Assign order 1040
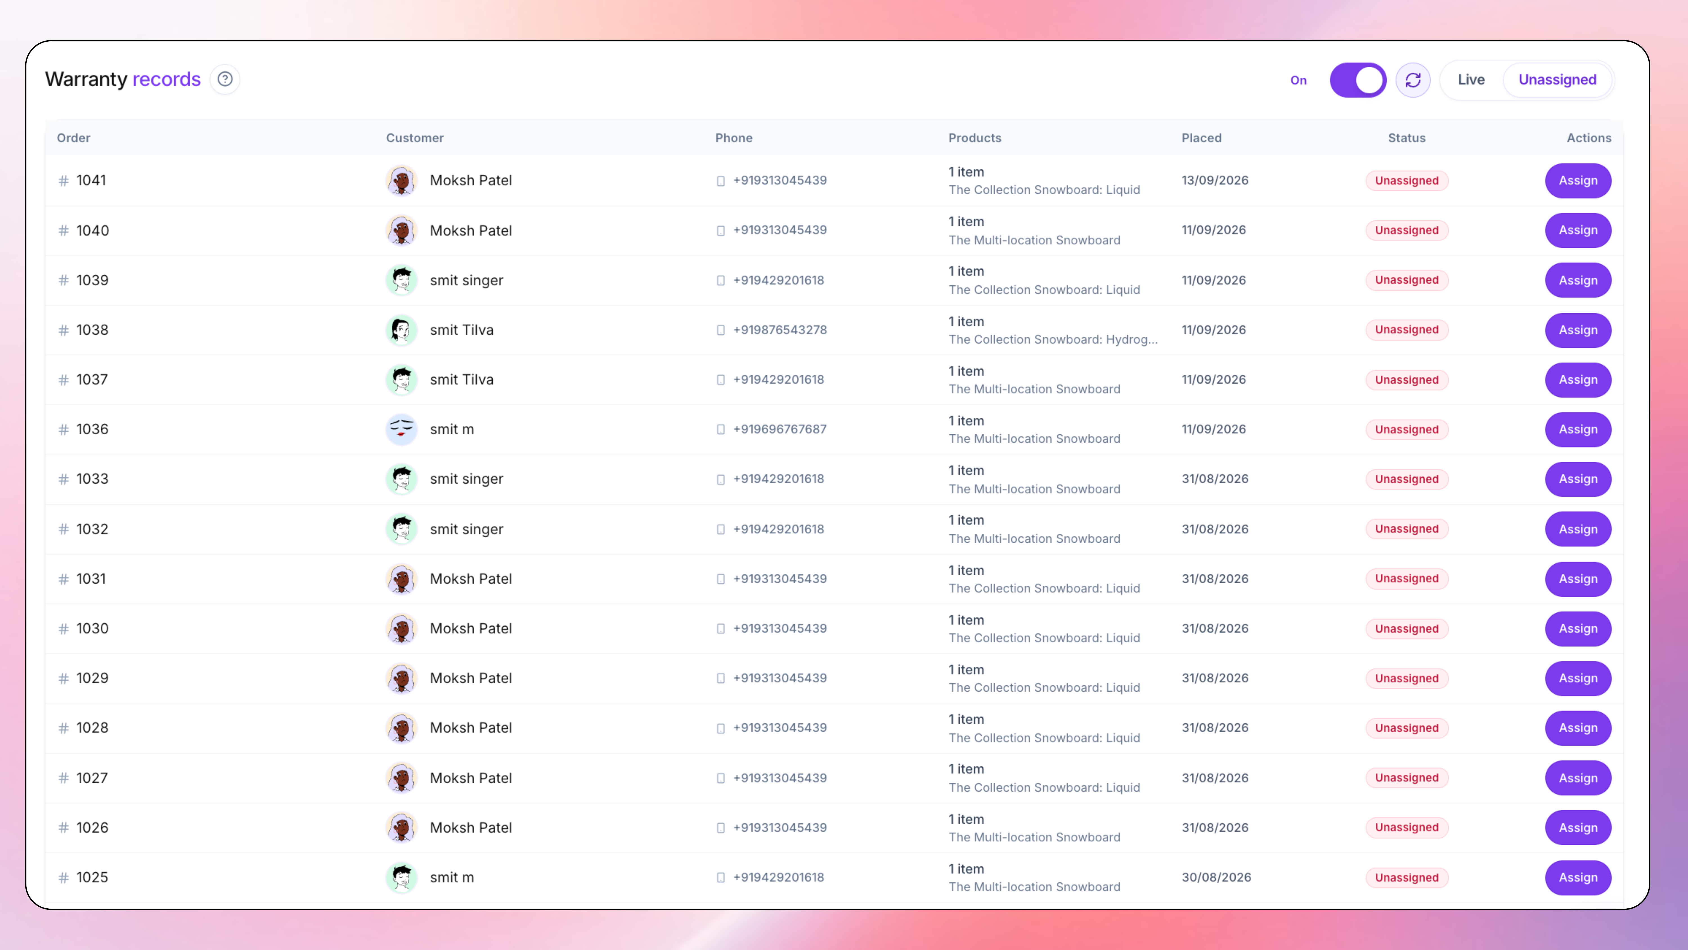1688x950 pixels. click(1578, 230)
